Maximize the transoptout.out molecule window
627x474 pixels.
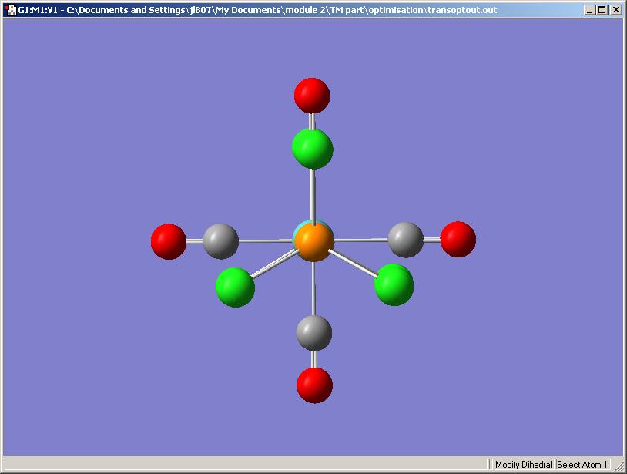602,10
